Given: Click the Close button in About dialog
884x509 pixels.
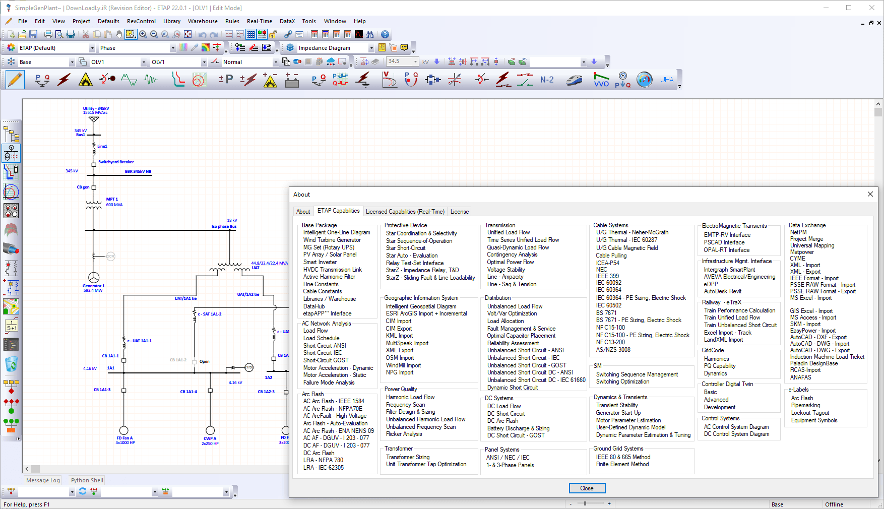Looking at the screenshot, I should 587,488.
